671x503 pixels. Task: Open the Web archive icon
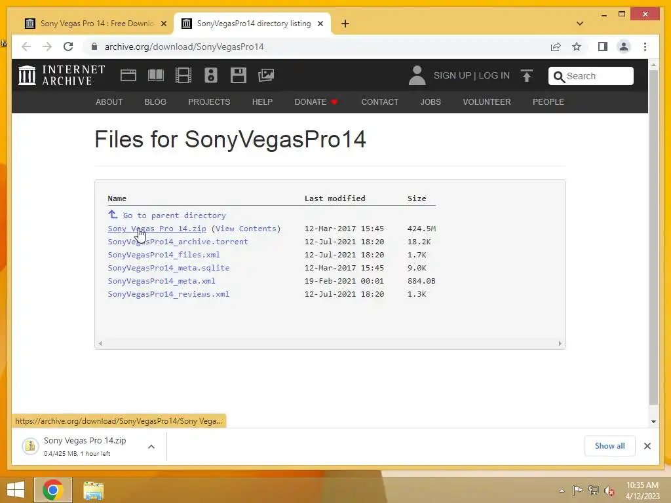tap(128, 75)
